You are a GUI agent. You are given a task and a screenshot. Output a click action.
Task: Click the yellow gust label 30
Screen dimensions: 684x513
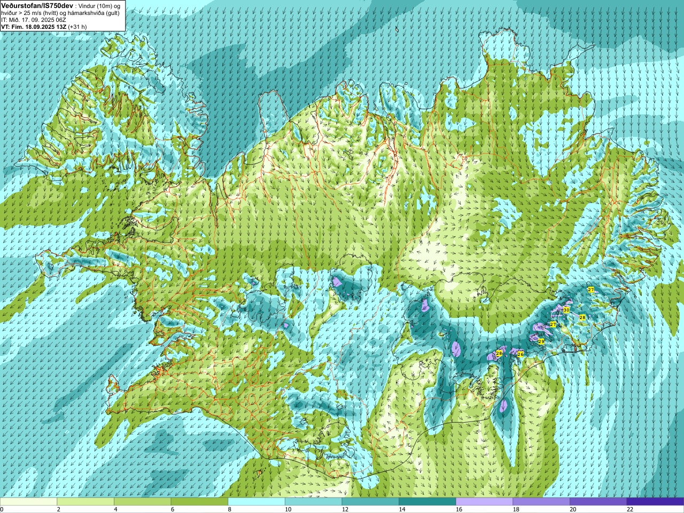click(566, 310)
